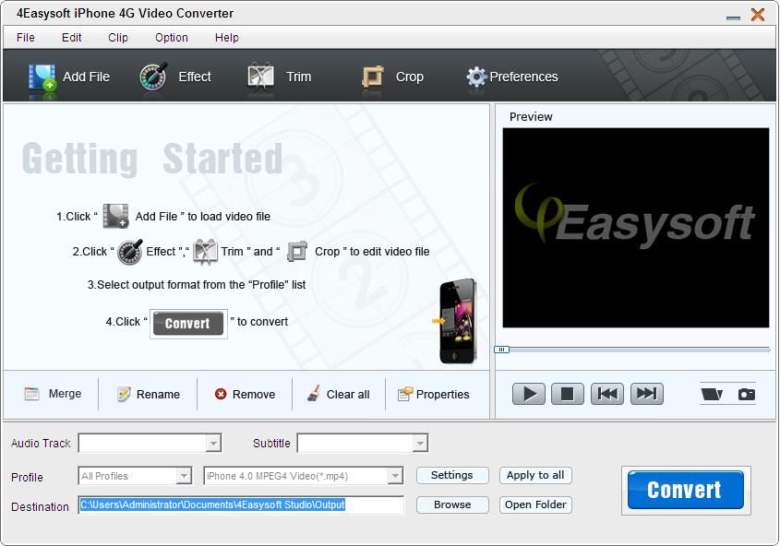Expand the Subtitle dropdown
This screenshot has height=546, width=780.
click(420, 443)
